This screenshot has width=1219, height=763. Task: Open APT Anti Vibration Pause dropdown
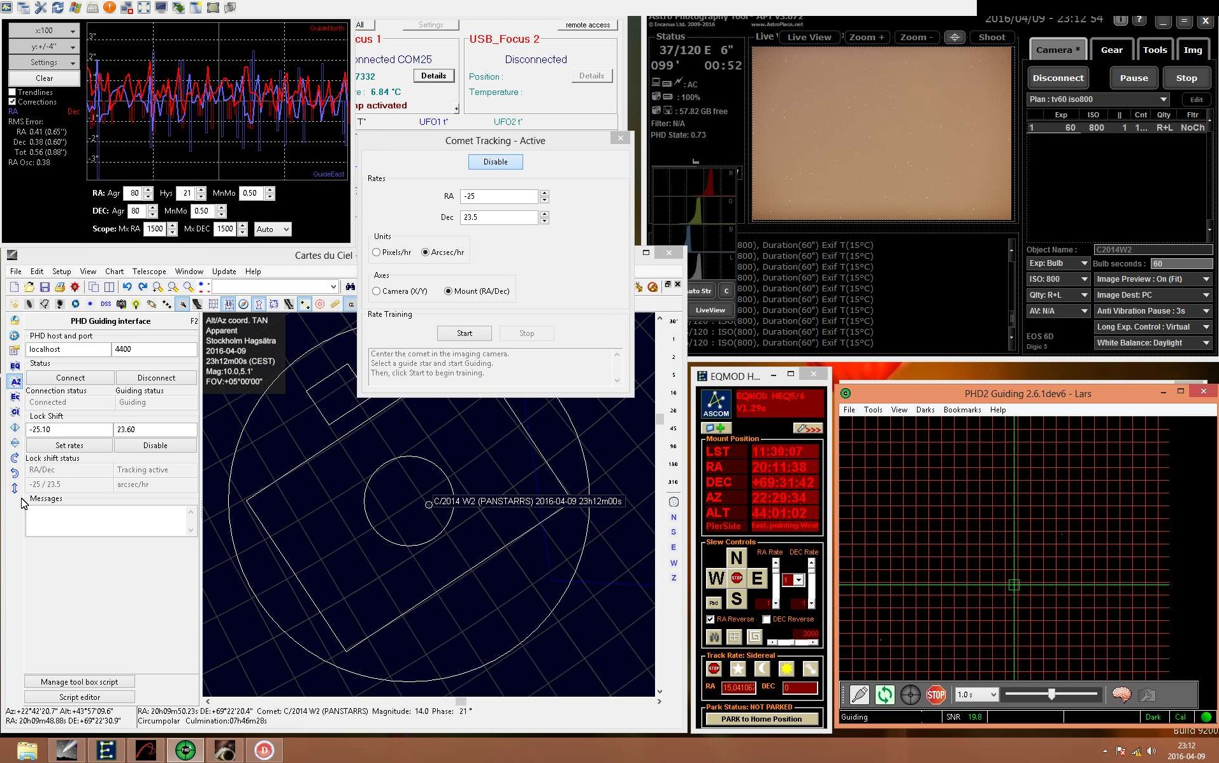[x=1153, y=311]
